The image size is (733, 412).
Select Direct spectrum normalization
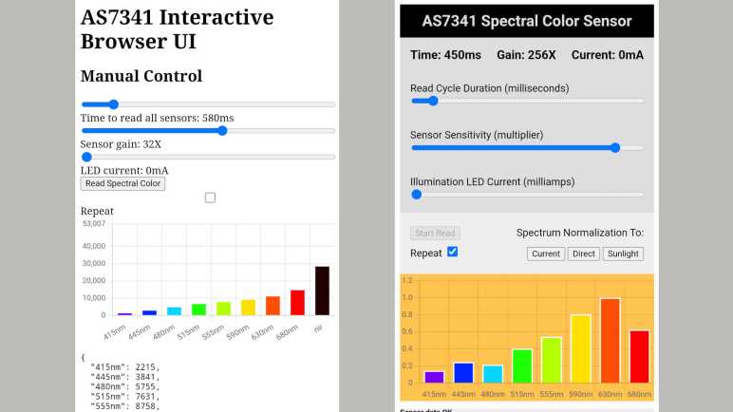coord(584,253)
